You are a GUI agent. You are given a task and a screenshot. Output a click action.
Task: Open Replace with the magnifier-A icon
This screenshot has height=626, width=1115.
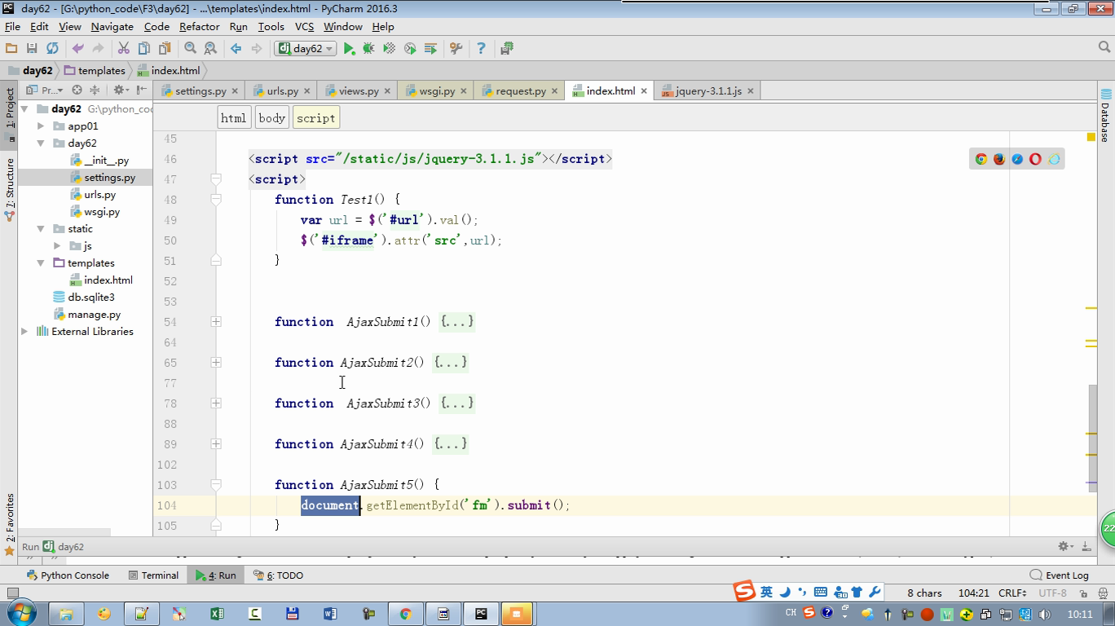pos(210,49)
